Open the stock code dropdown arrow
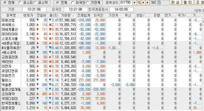The image size is (204, 111). click(x=135, y=3)
